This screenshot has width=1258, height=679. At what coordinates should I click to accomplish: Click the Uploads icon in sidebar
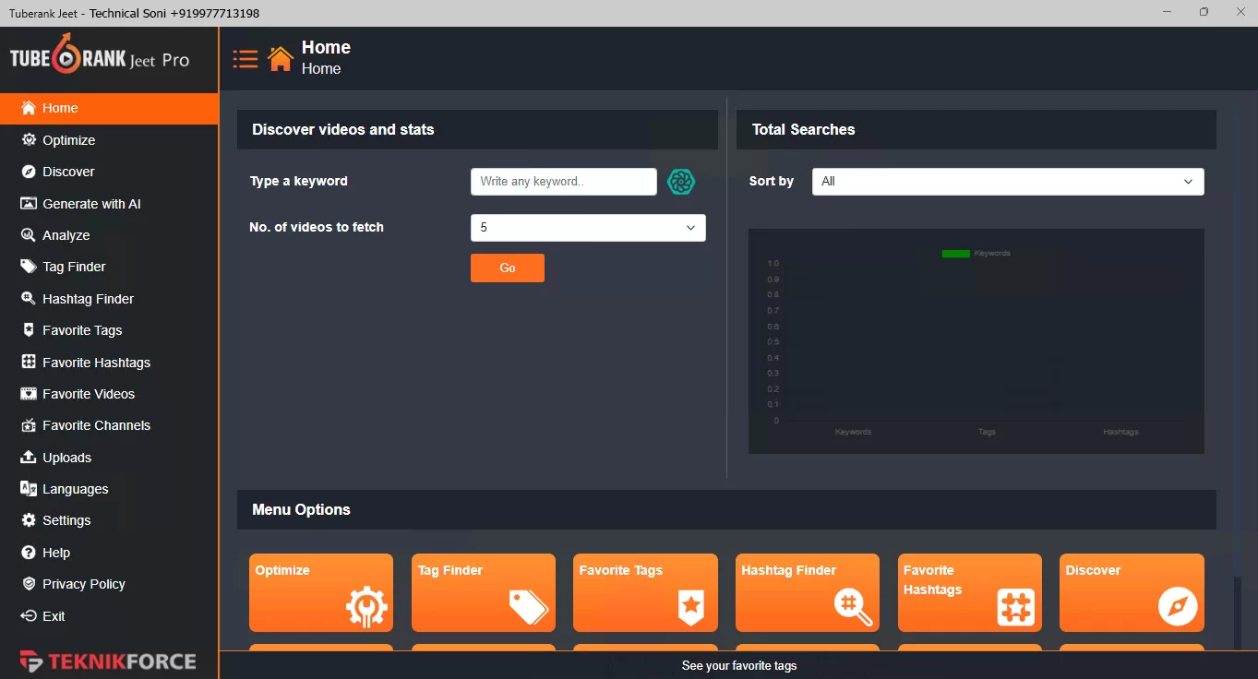(29, 458)
